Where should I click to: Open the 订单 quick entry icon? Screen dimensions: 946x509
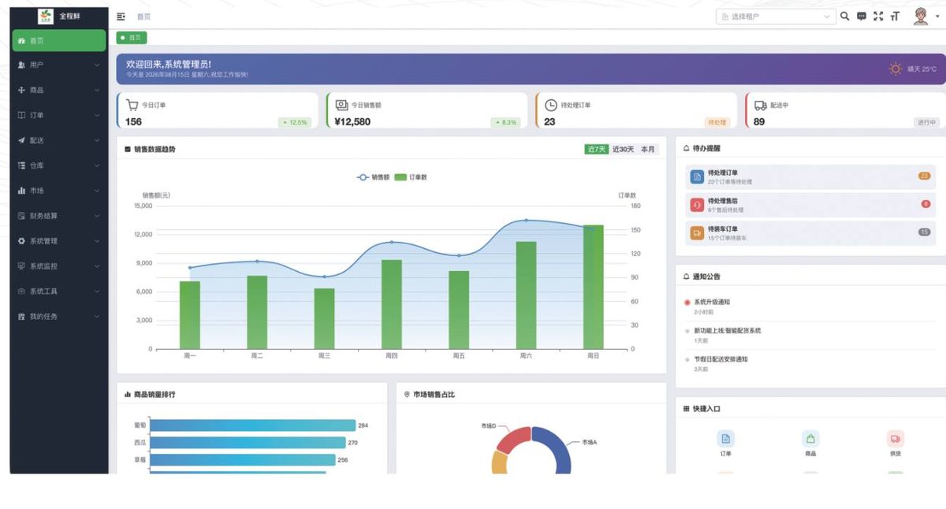[x=725, y=439]
